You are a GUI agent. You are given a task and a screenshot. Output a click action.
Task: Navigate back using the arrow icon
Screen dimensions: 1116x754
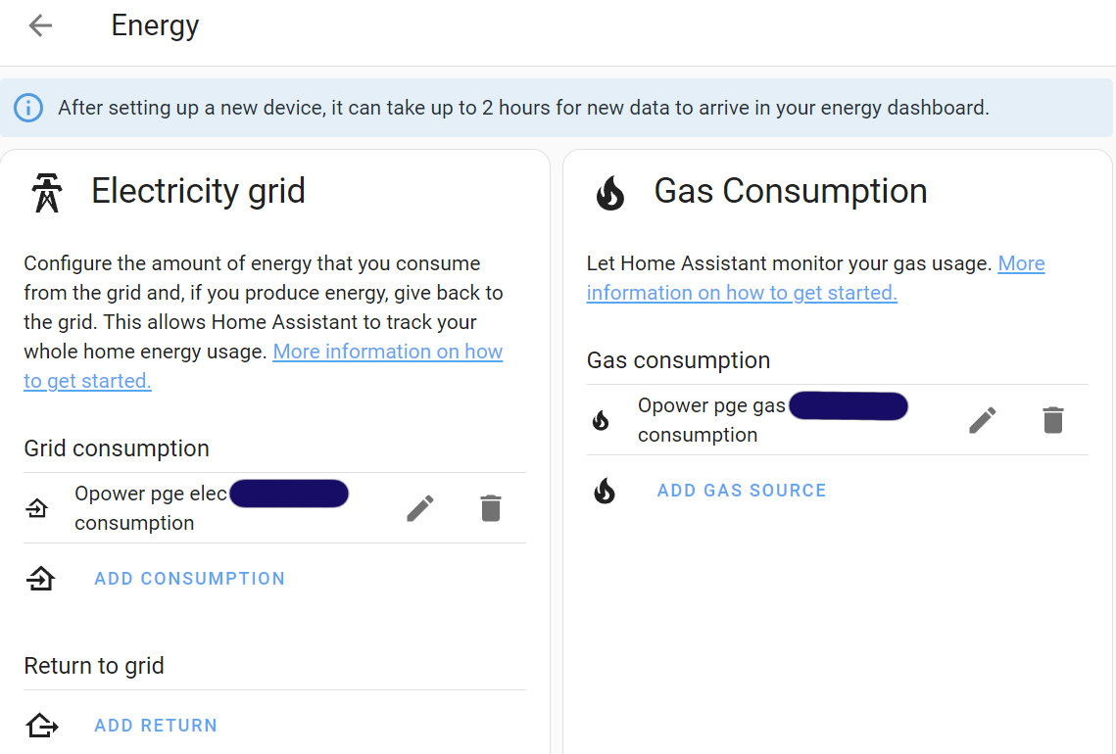39,25
